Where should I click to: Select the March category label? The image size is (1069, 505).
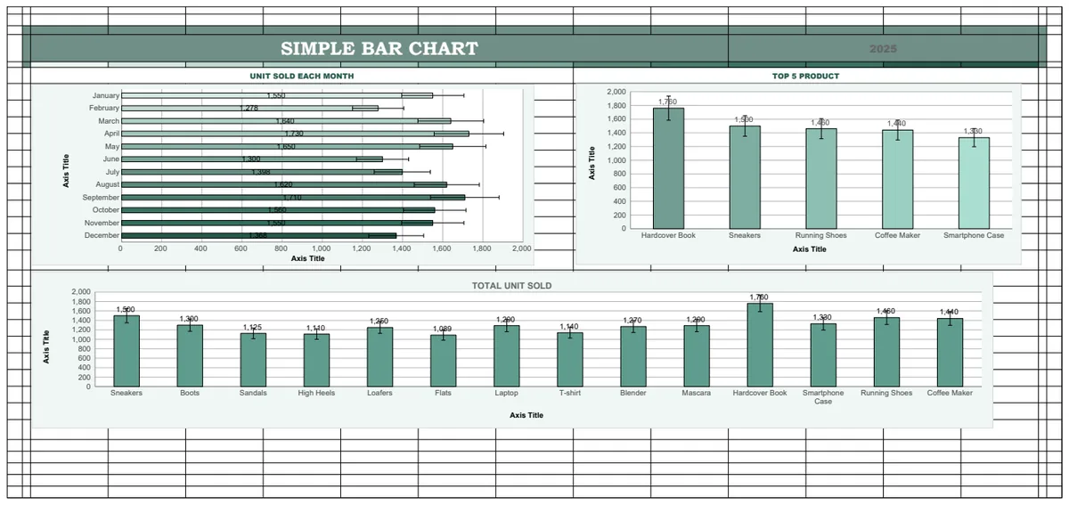coord(109,121)
